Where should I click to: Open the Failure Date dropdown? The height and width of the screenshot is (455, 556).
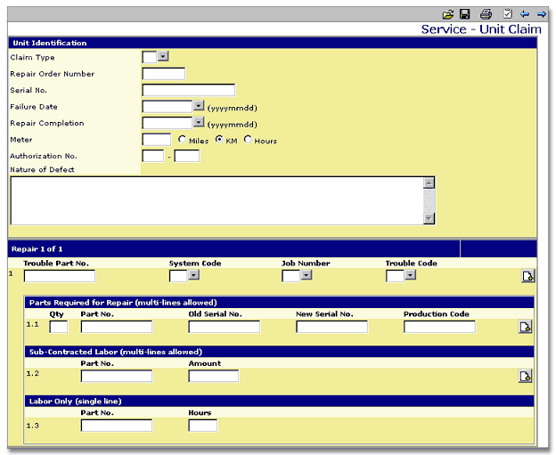pyautogui.click(x=198, y=106)
